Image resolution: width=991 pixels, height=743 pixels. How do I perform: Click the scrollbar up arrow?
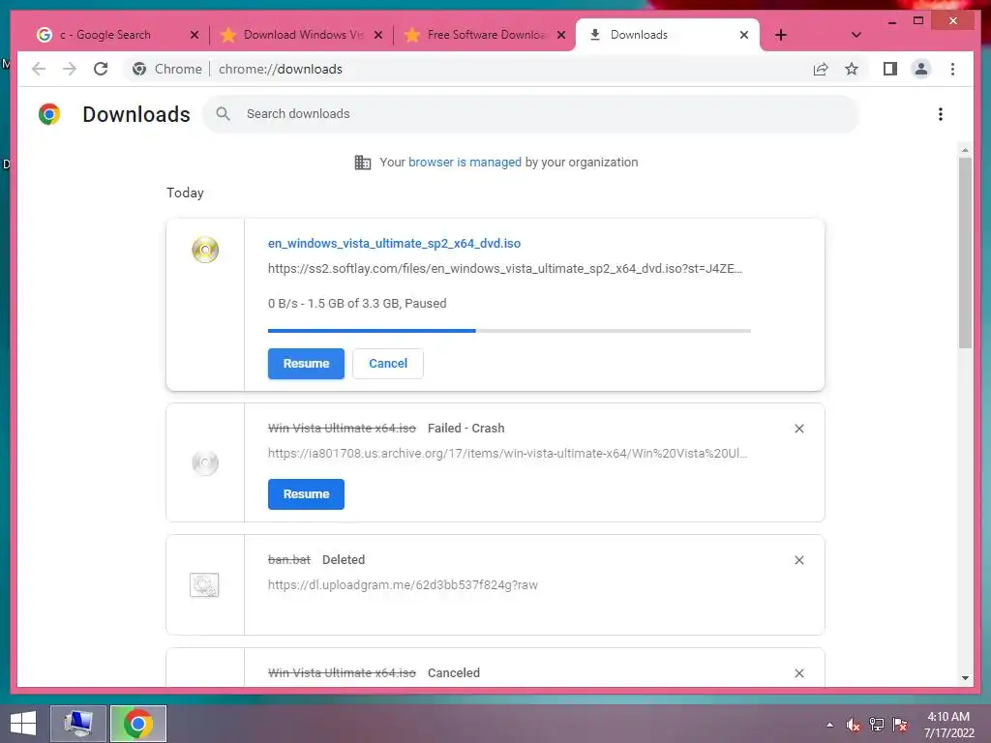click(965, 150)
